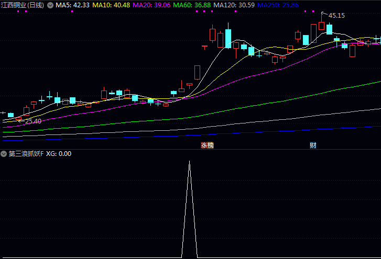Click the XG: 0.00 signal value
381x259 pixels.
point(59,154)
